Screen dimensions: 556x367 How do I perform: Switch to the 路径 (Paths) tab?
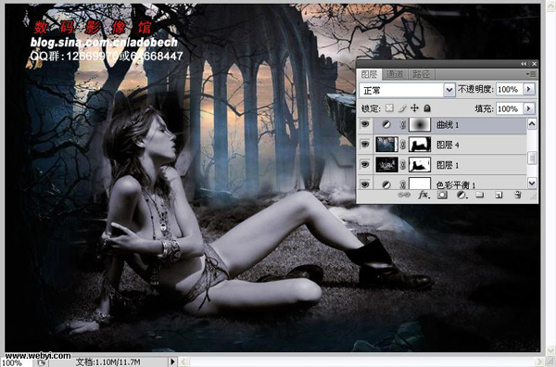point(421,74)
